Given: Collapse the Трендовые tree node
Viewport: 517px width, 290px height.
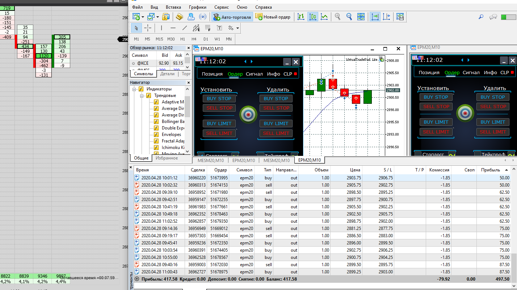Looking at the screenshot, I should click(142, 95).
